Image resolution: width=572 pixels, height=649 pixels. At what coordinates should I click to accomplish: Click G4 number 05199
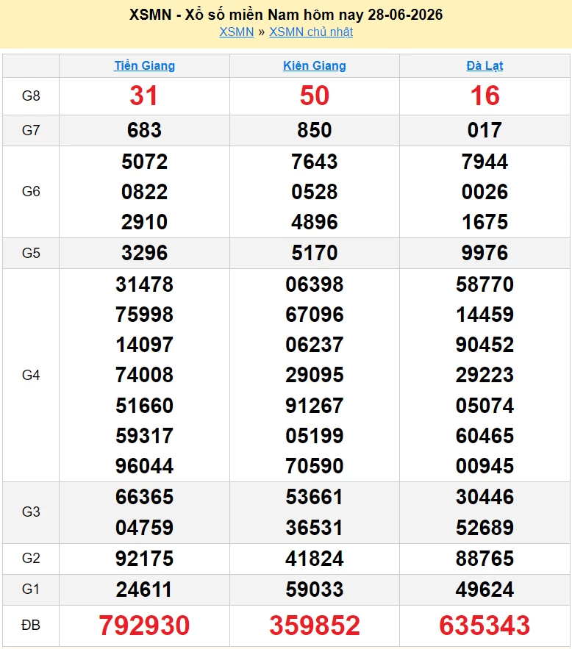[315, 436]
